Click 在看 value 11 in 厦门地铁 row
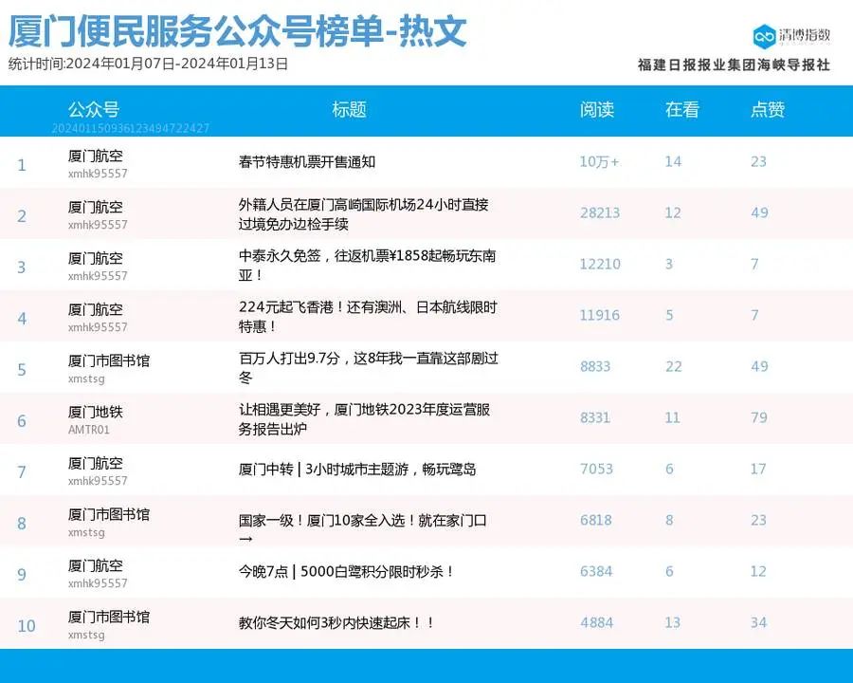The width and height of the screenshot is (853, 683). (x=672, y=417)
